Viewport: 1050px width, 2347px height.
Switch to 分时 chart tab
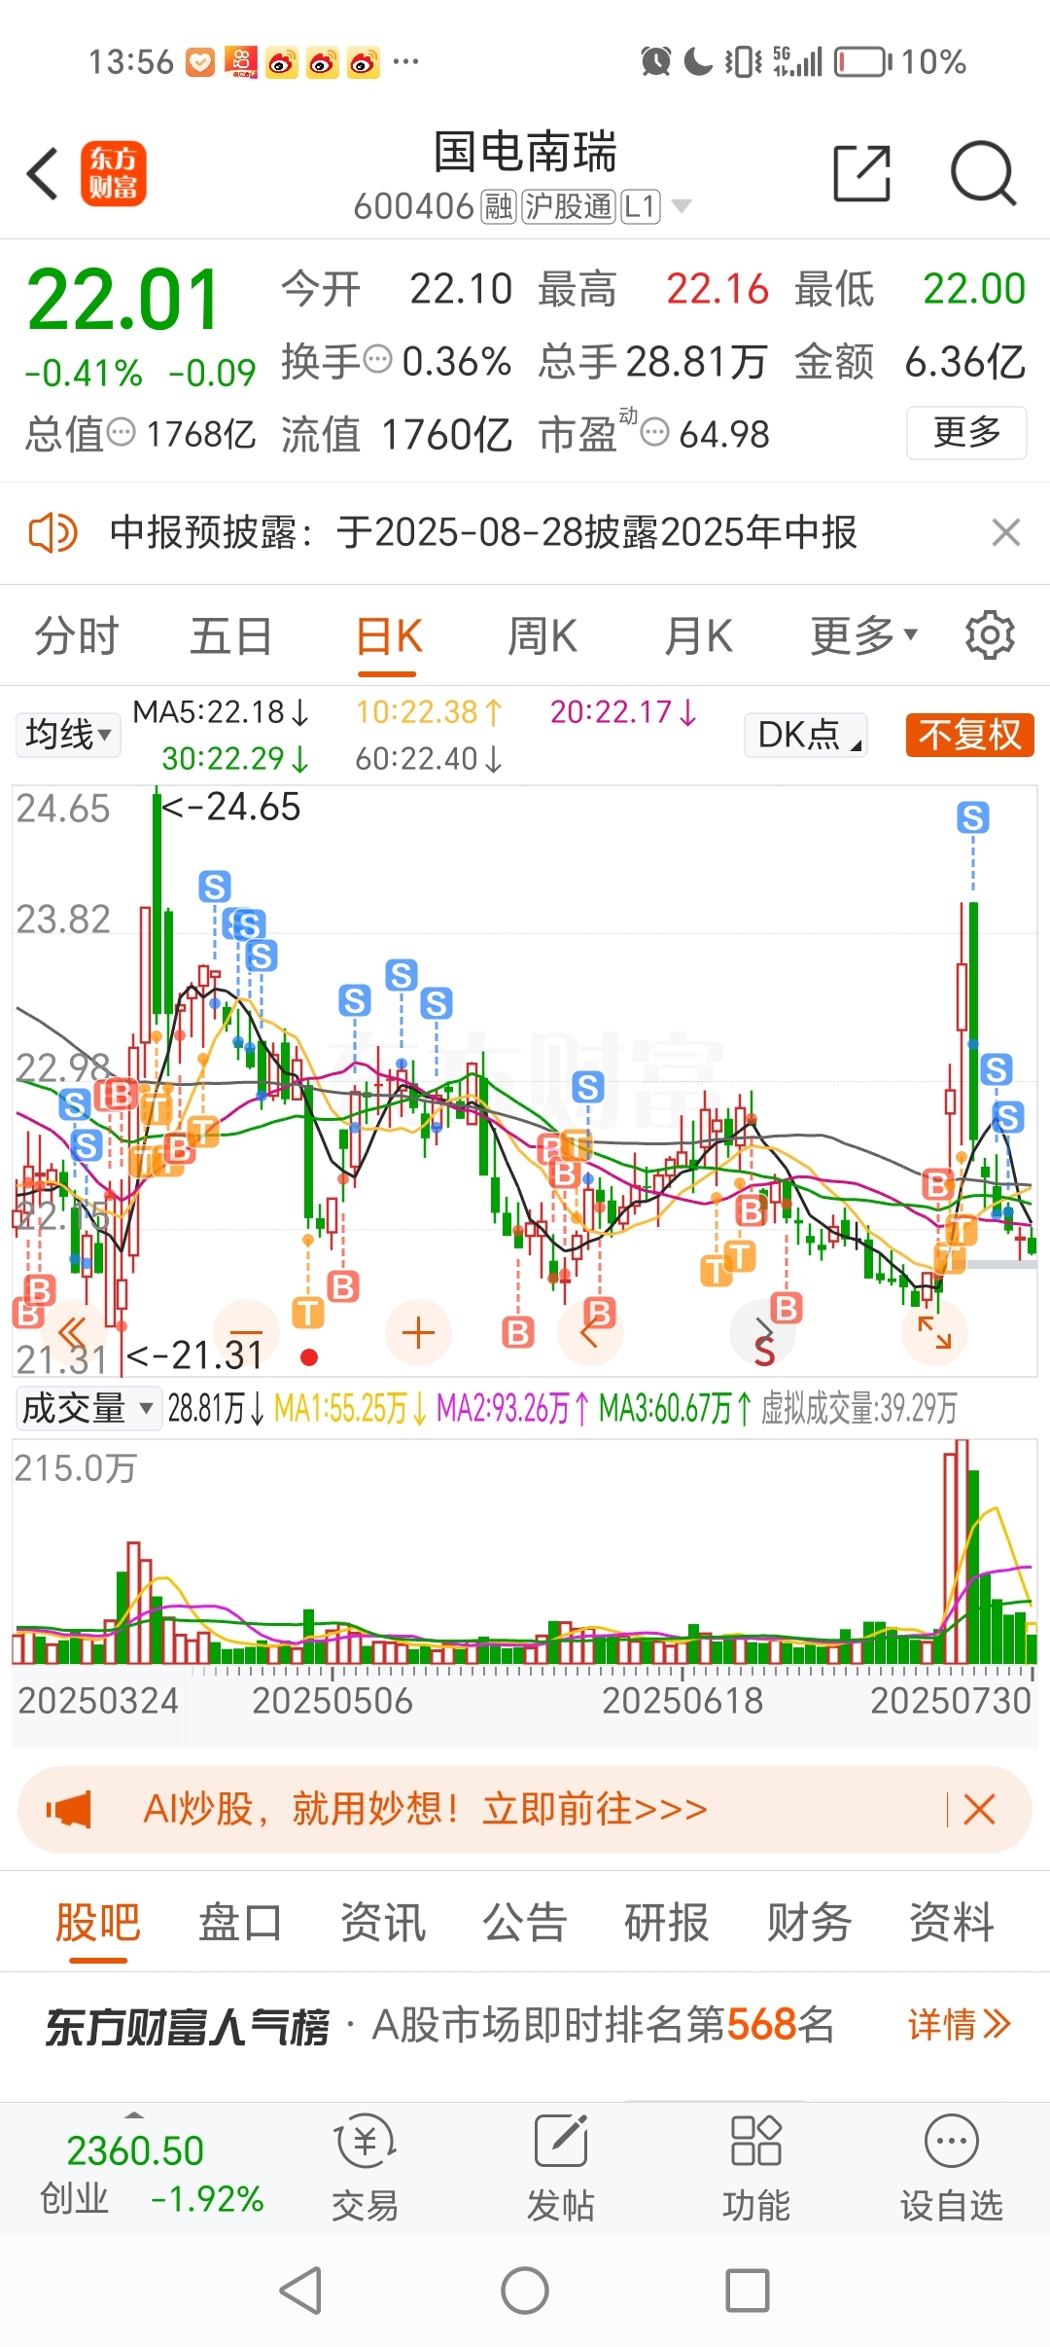(77, 636)
